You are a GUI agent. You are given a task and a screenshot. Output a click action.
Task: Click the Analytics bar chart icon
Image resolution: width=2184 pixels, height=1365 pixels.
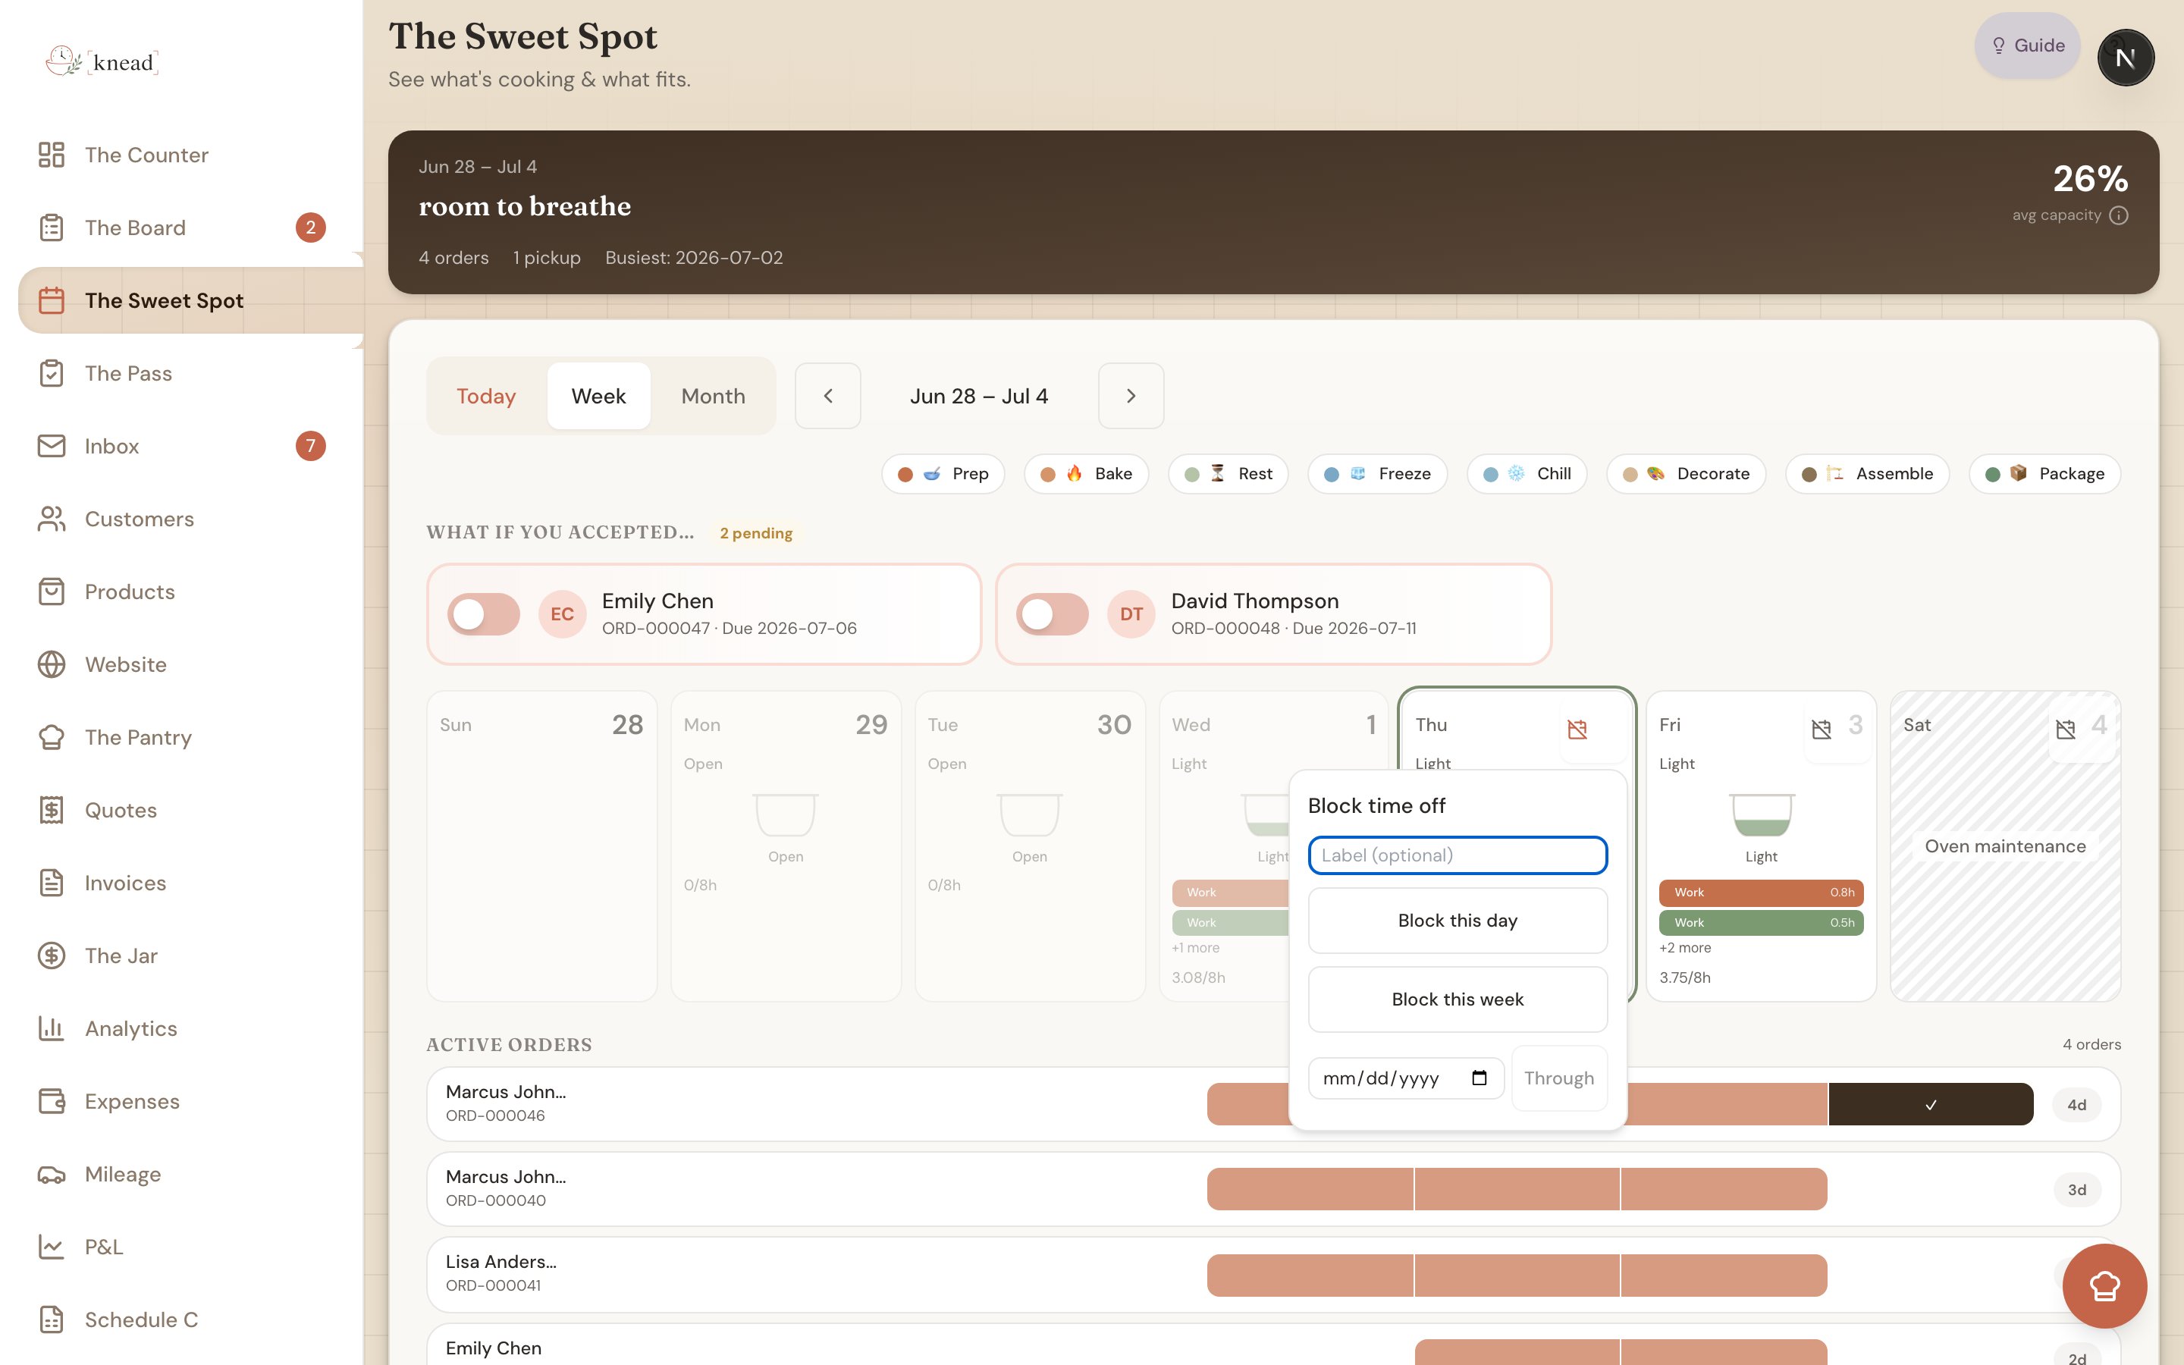point(52,1028)
